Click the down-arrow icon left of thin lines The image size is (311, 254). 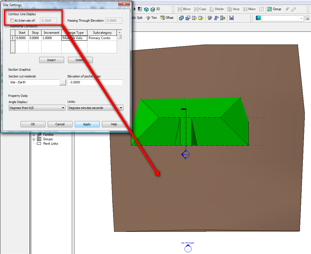(135, 9)
